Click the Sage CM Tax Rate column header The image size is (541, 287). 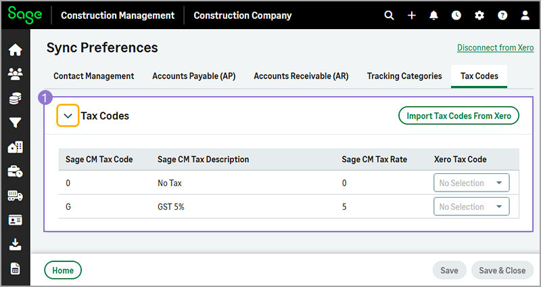375,159
